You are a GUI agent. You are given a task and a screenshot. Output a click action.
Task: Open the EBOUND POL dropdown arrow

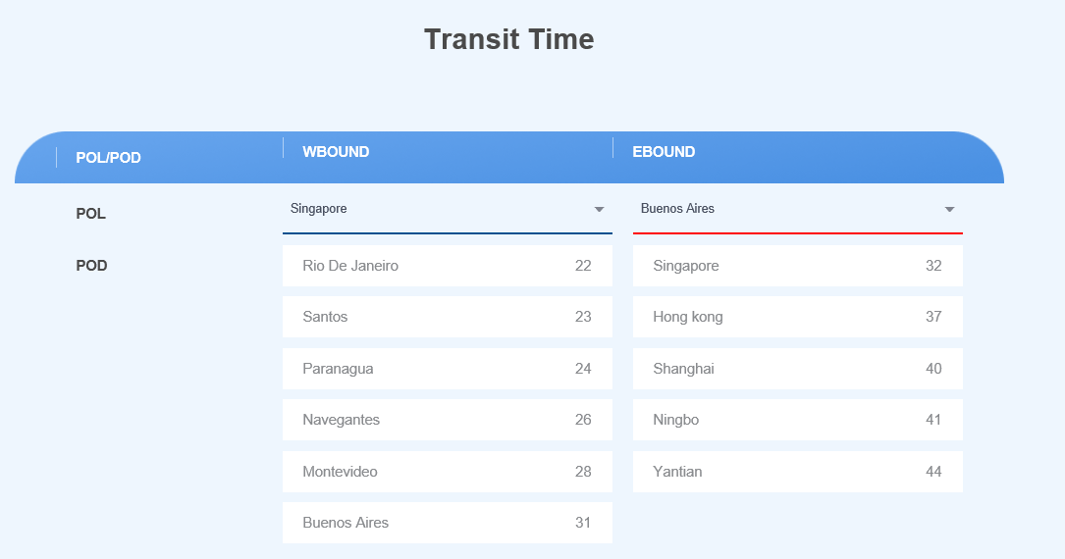(x=949, y=209)
